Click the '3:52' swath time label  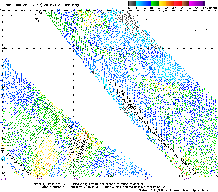tap(40, 179)
